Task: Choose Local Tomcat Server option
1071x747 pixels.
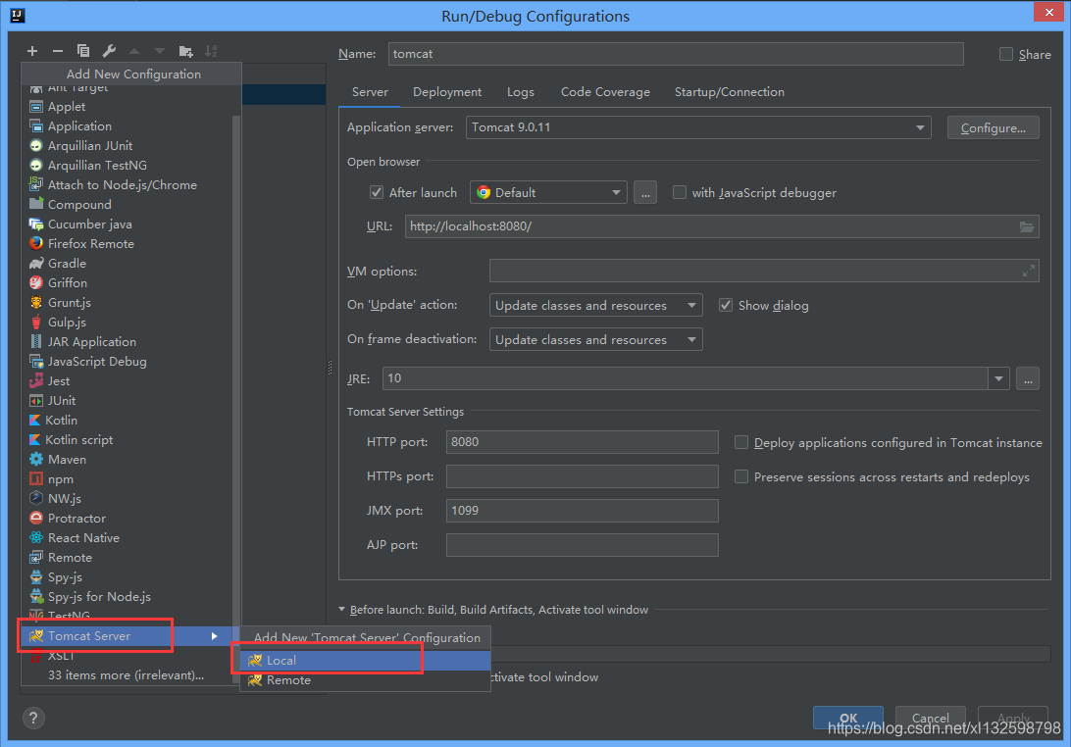Action: 366,661
